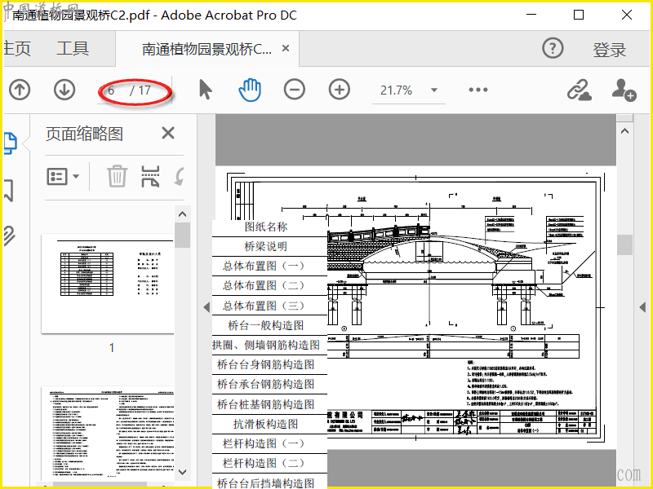
Task: Expand the right tools pane arrow
Action: (x=642, y=307)
